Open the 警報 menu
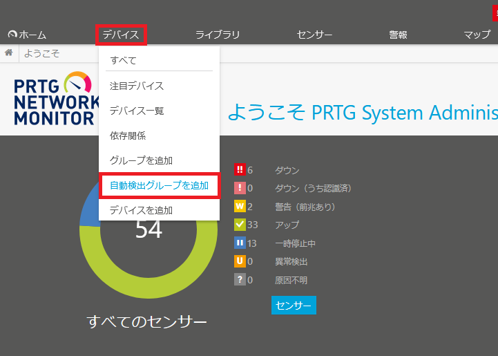Screen dimensions: 498x356 [399, 35]
